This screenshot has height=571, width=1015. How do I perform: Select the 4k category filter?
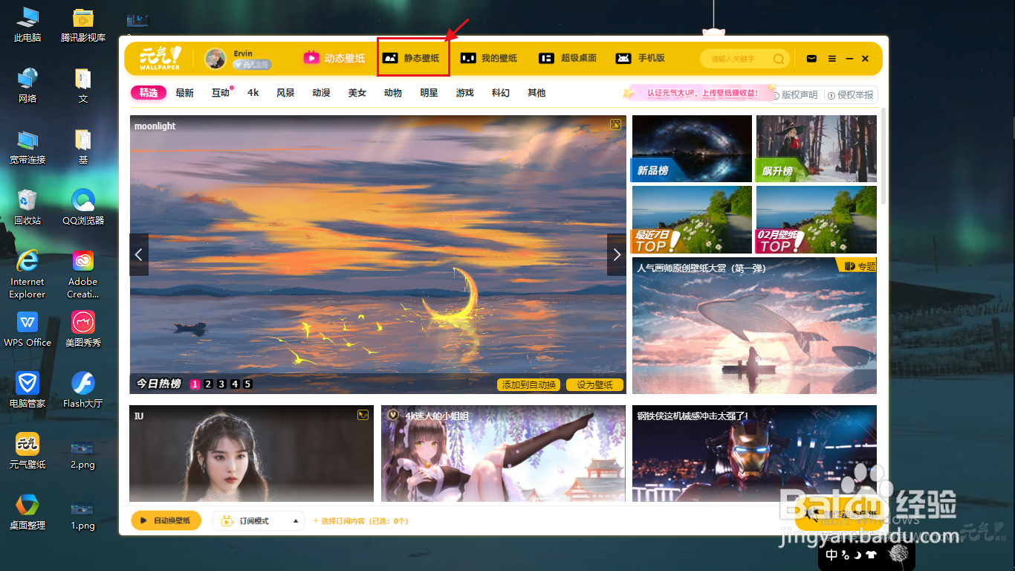pos(253,93)
